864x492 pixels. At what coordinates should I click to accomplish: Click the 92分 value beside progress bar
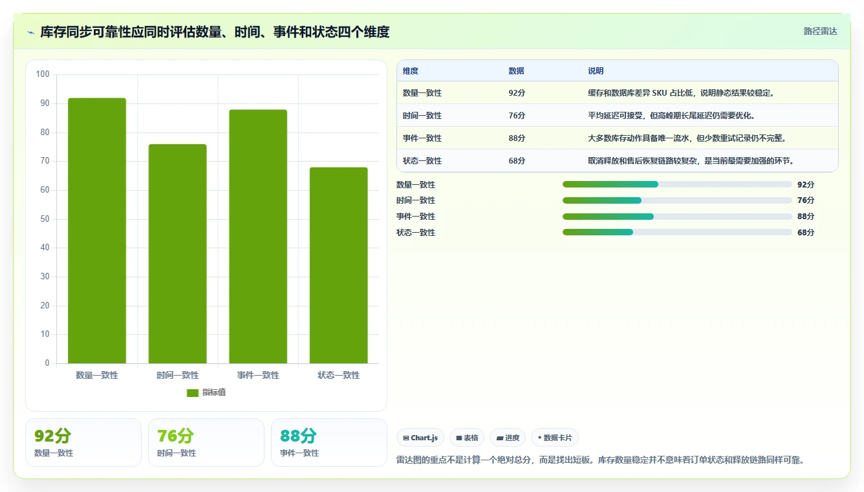click(x=806, y=184)
